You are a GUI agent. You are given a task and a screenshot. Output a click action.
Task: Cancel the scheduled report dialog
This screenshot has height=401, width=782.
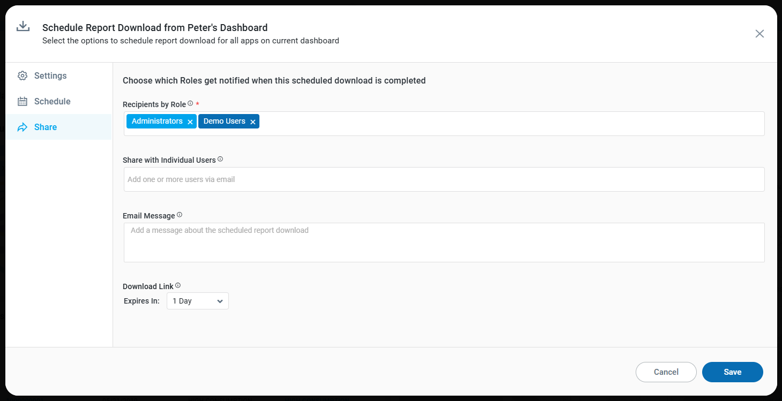(x=666, y=372)
